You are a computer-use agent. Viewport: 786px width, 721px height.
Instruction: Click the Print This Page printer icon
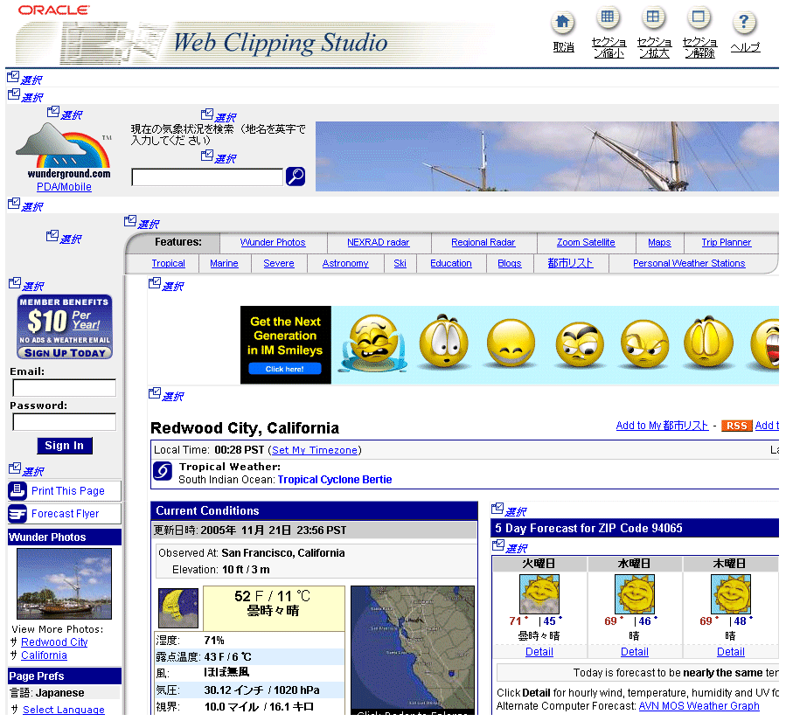click(x=17, y=491)
